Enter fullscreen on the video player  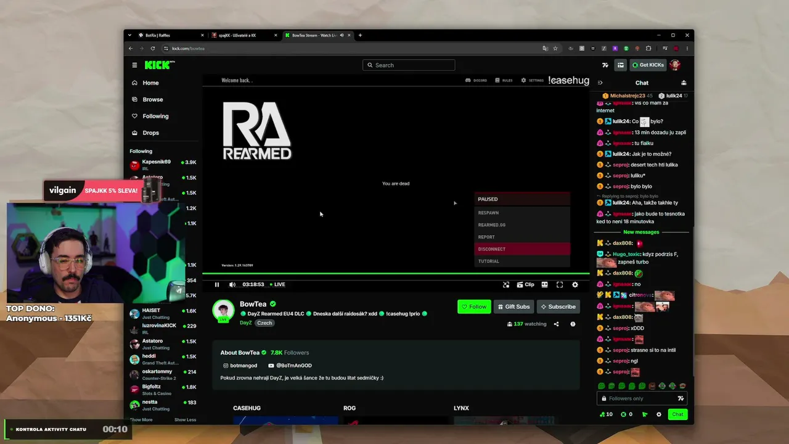560,284
